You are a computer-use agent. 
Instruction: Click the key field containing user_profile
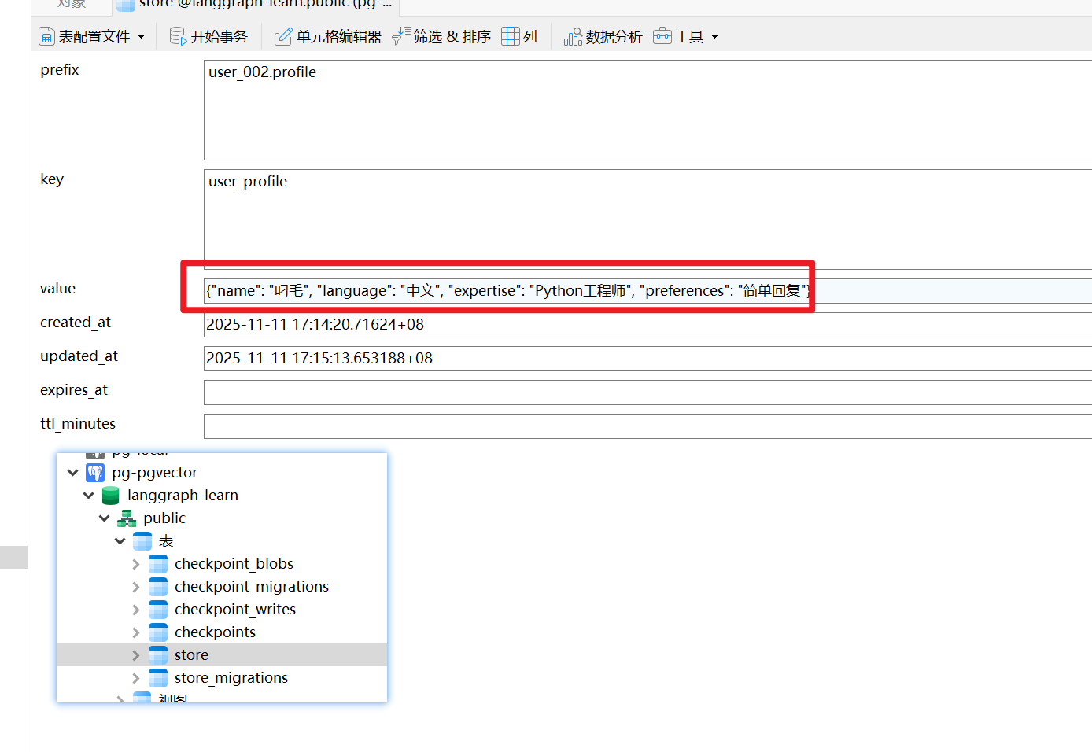click(x=647, y=219)
